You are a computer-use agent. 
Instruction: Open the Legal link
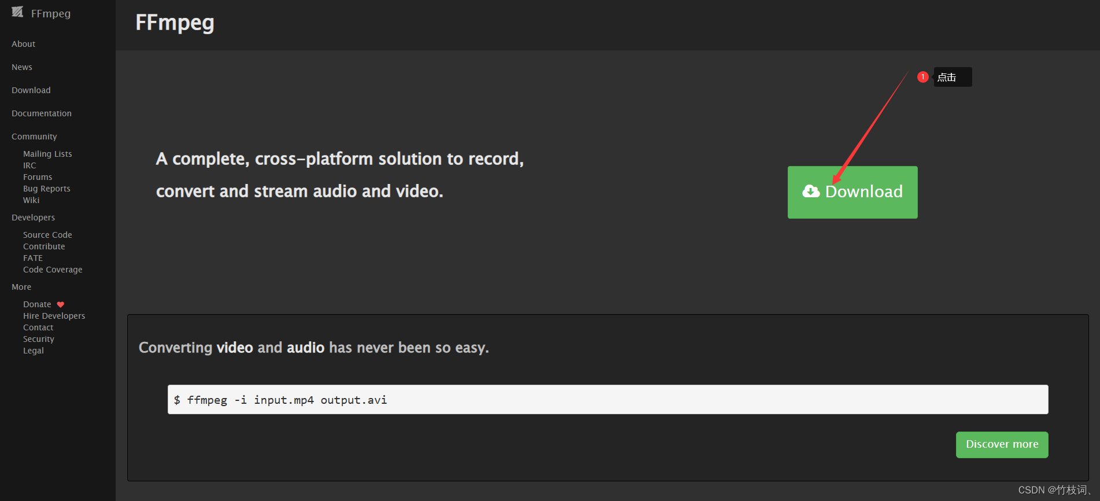pyautogui.click(x=34, y=351)
